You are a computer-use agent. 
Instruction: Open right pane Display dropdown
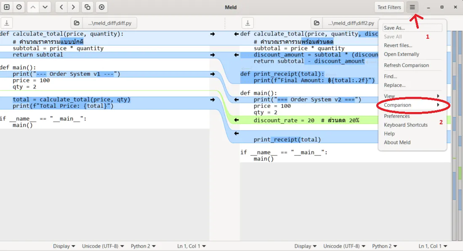[x=305, y=246]
